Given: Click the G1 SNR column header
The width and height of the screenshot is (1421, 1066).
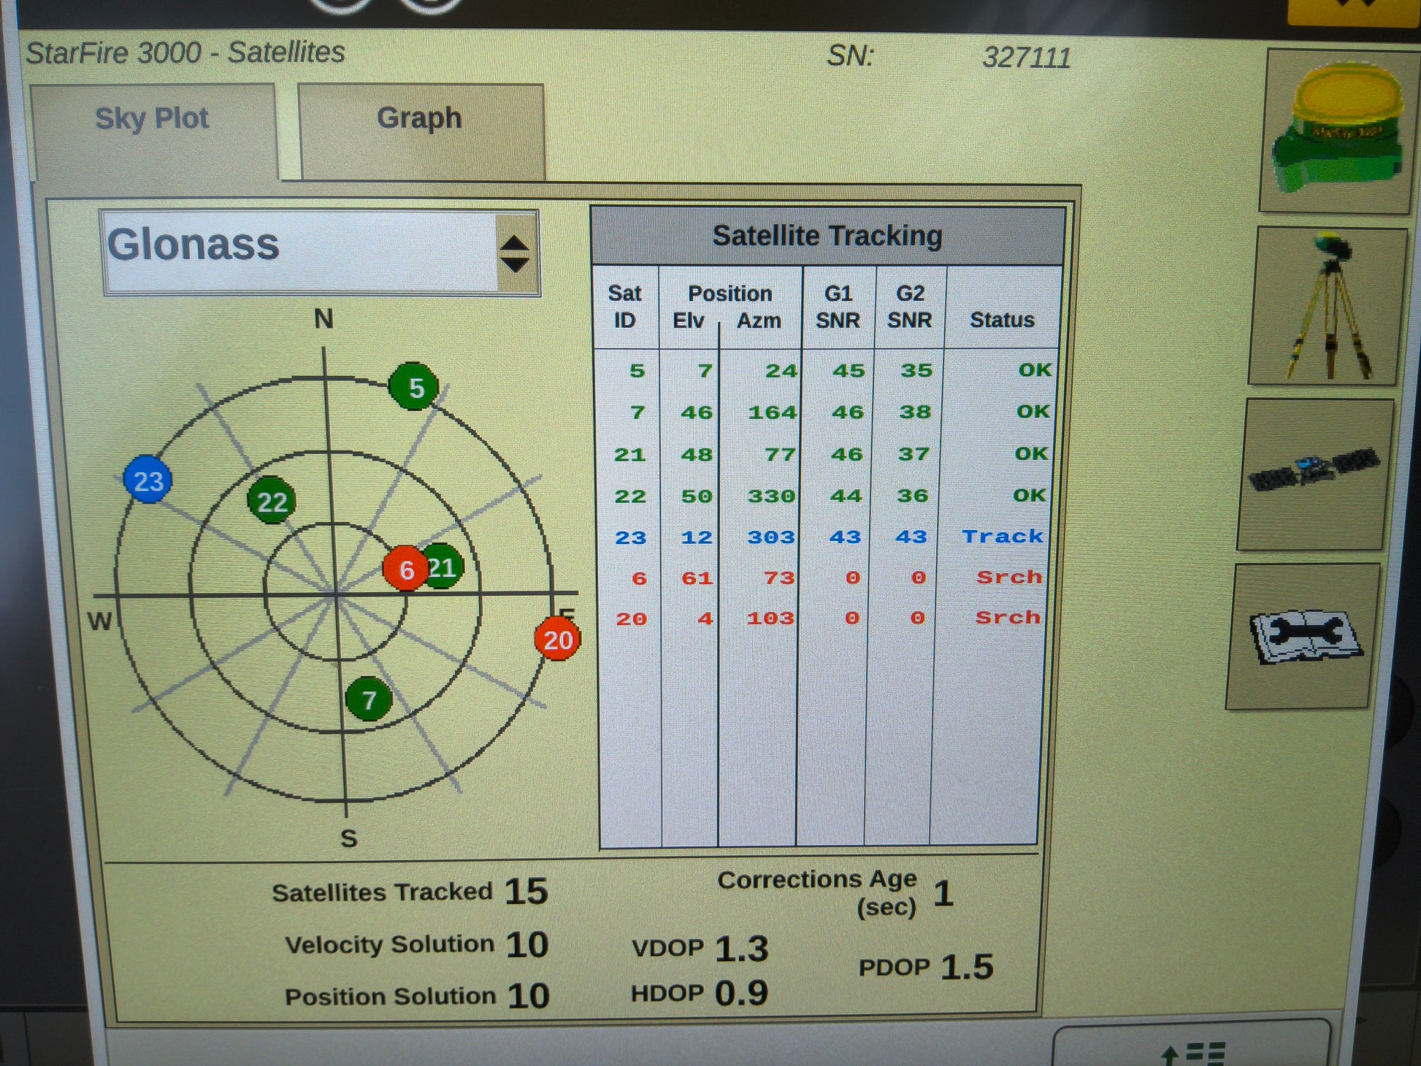Looking at the screenshot, I should click(x=838, y=307).
